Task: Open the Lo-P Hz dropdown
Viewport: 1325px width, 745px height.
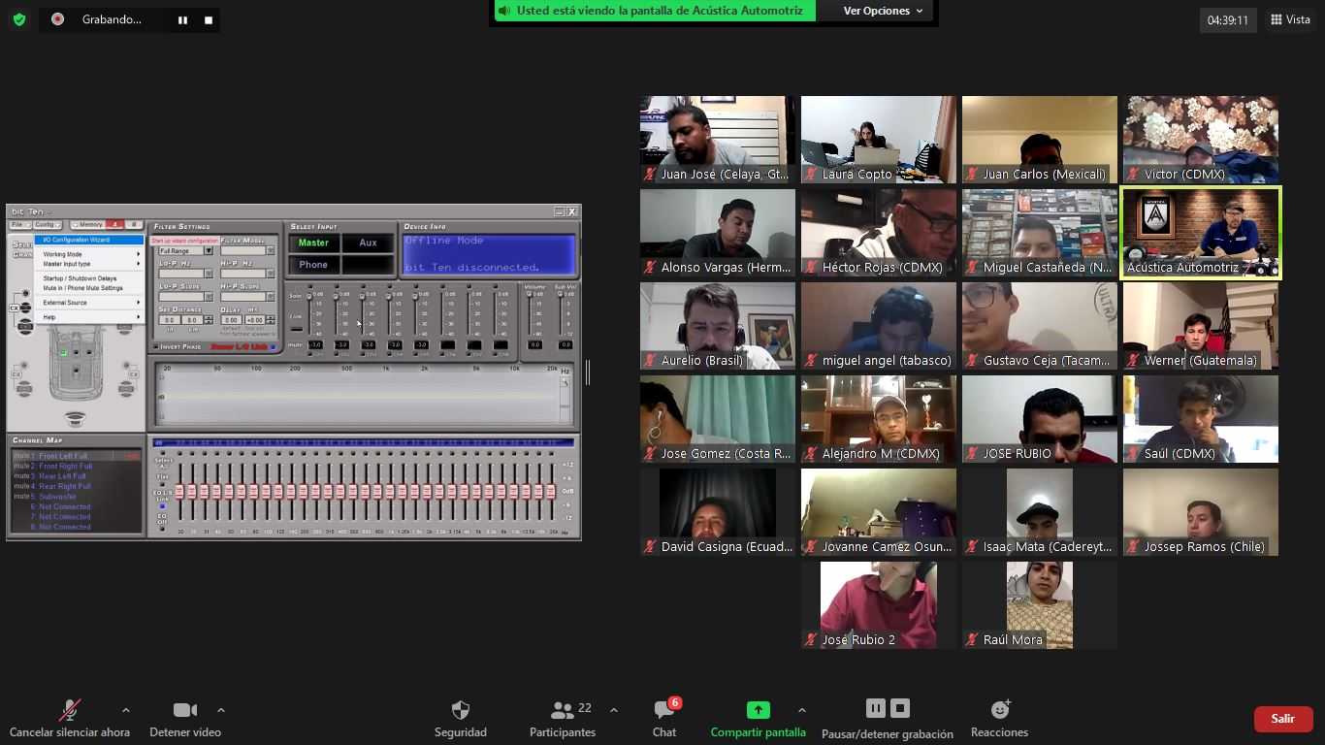Action: (208, 274)
